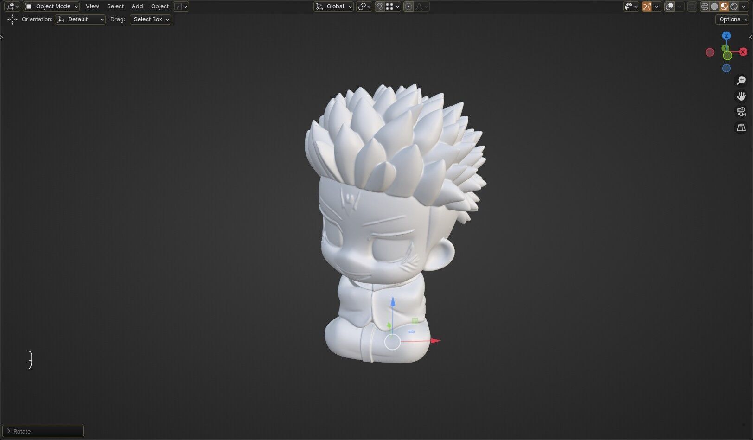
Task: Open the transform pivot point dropdown
Action: pyautogui.click(x=364, y=6)
